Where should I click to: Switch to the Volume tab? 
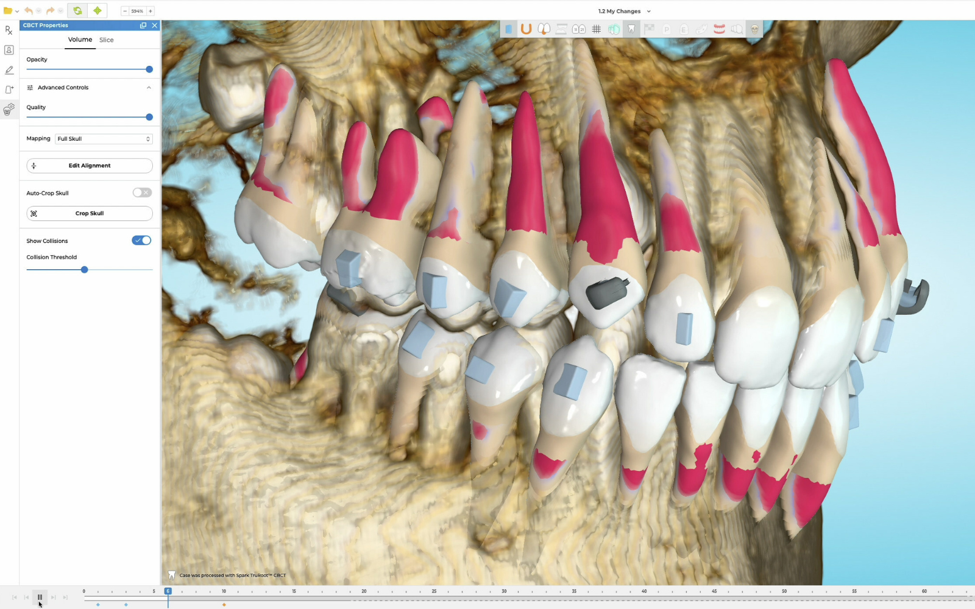point(80,40)
